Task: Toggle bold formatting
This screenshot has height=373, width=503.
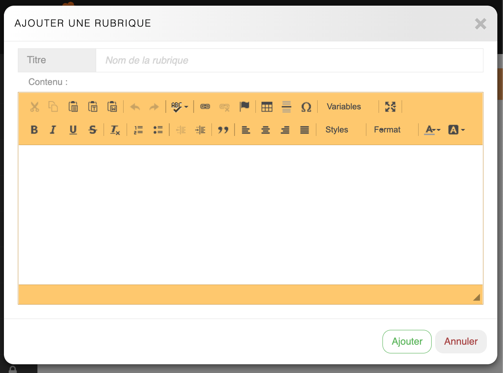Action: (x=34, y=130)
